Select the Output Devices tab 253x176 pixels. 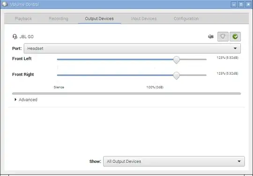click(x=99, y=19)
